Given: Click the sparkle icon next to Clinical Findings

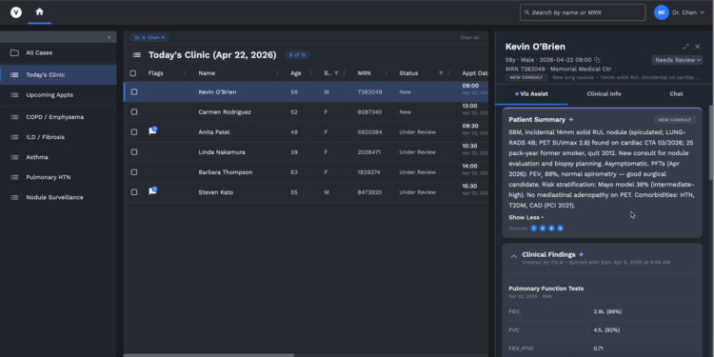Looking at the screenshot, I should click(x=581, y=254).
